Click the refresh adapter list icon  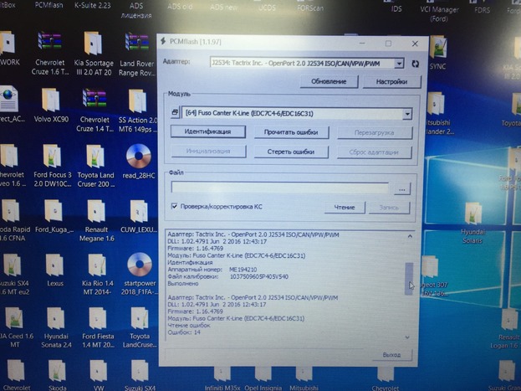(x=416, y=64)
